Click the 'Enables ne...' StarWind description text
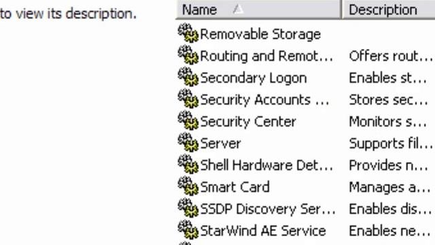 tap(389, 231)
